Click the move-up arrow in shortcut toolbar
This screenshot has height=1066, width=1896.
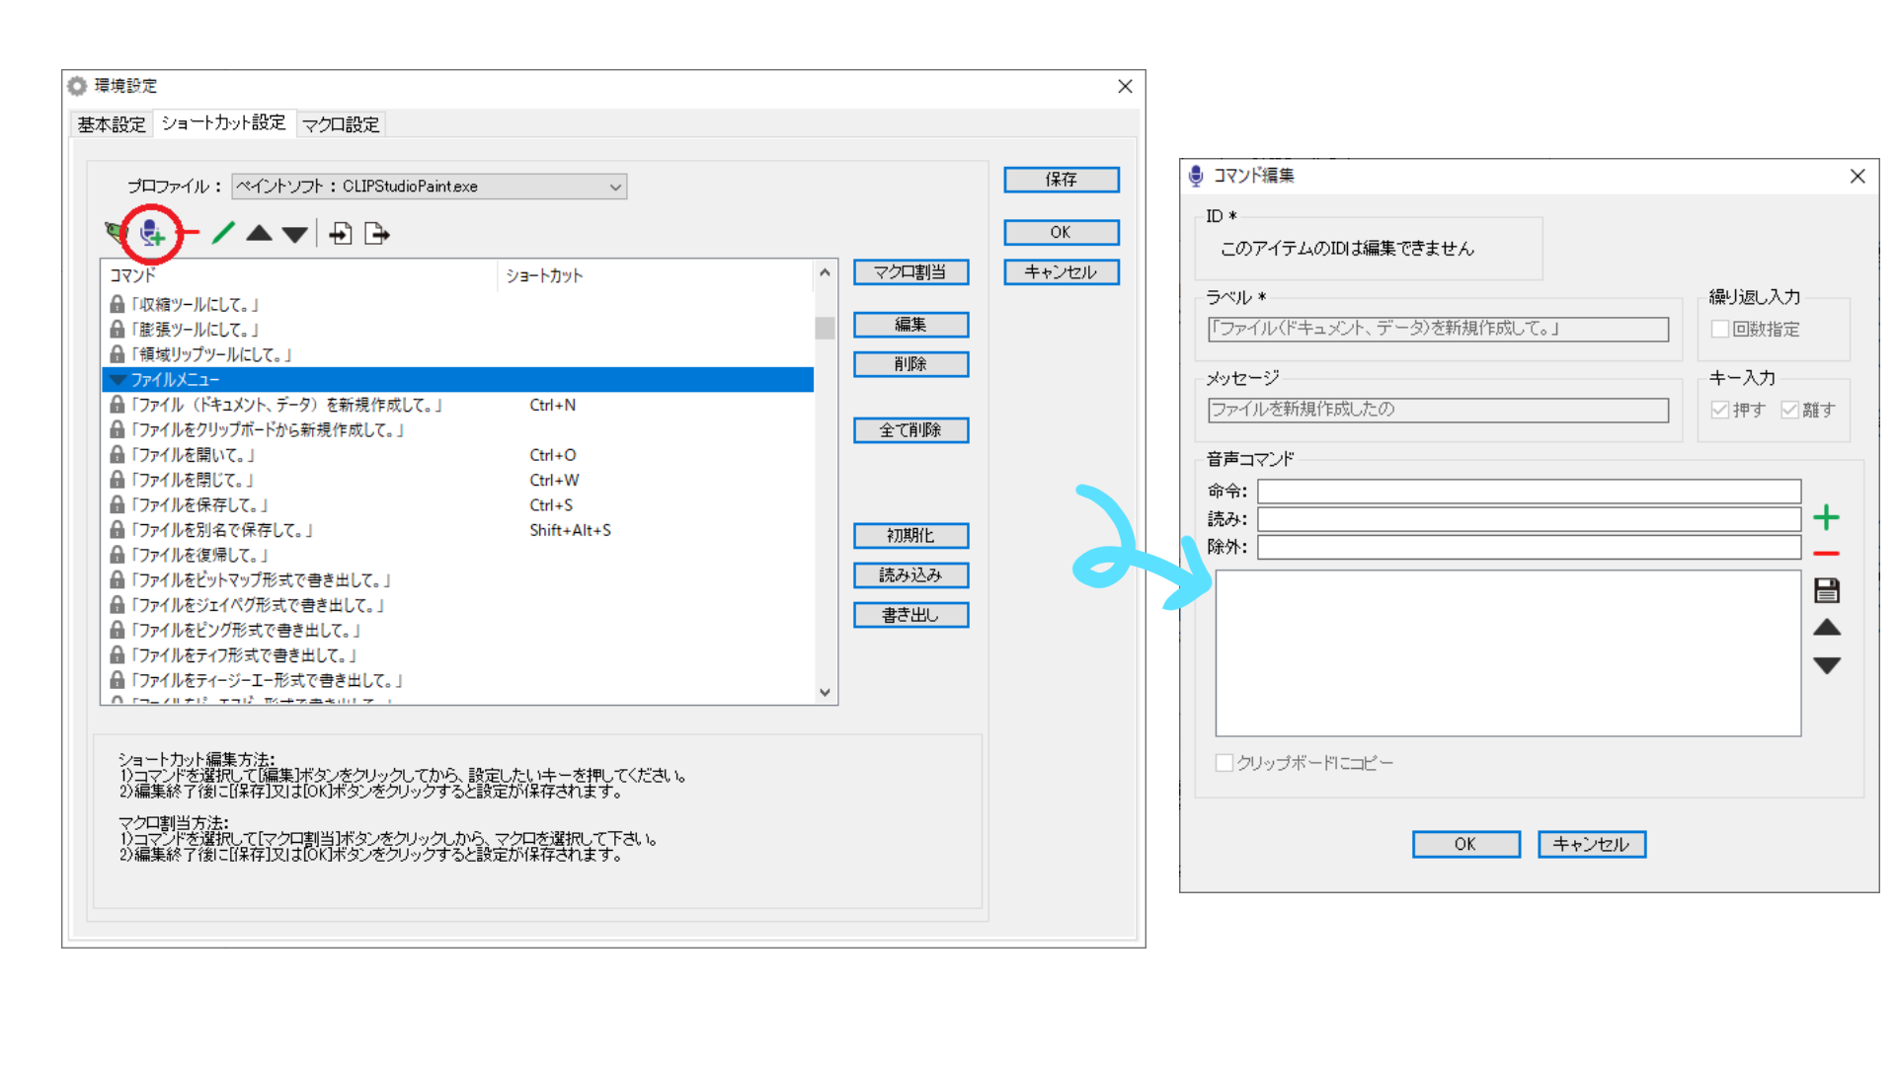click(259, 233)
